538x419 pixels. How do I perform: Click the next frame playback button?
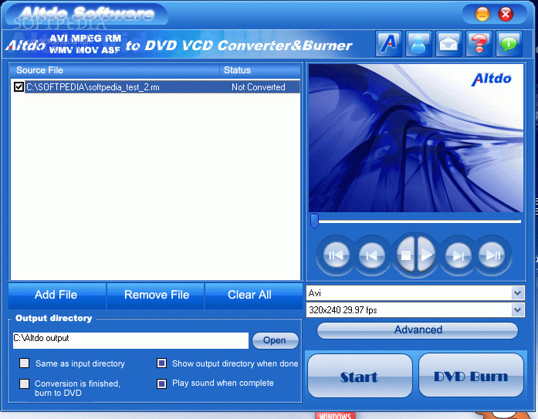point(458,255)
